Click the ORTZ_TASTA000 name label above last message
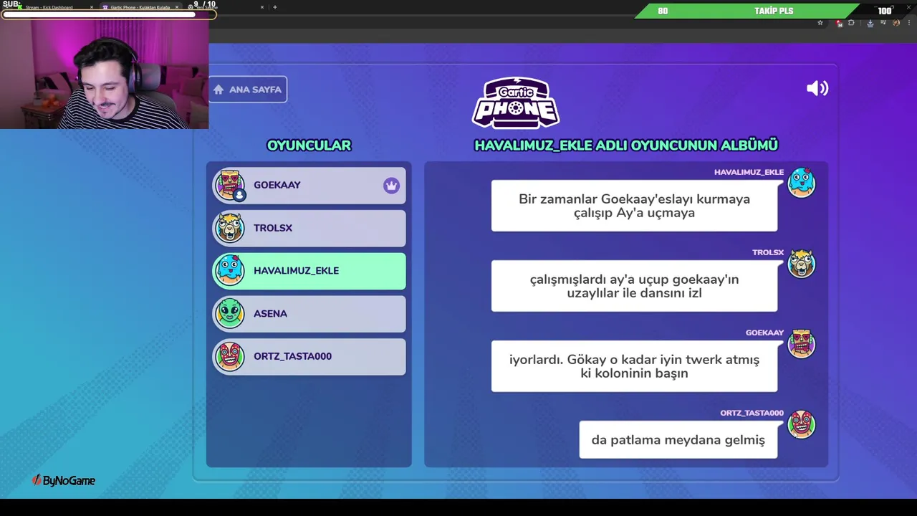The image size is (917, 516). click(x=752, y=413)
